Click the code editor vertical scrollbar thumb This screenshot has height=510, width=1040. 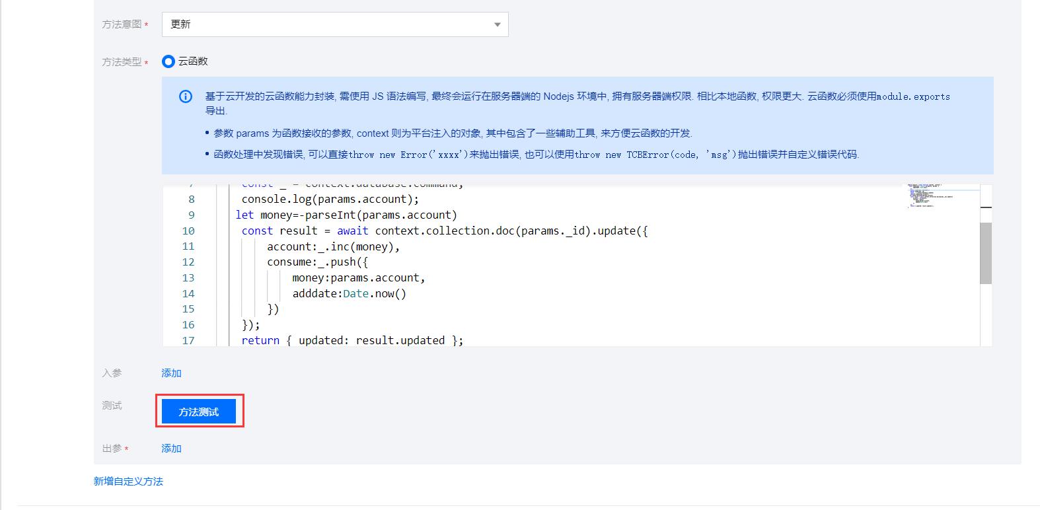click(x=986, y=253)
